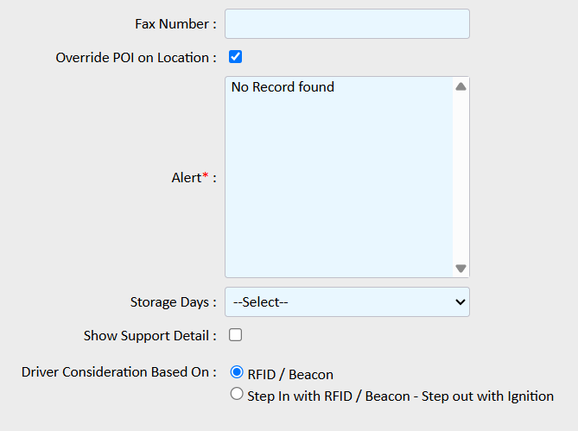578x431 pixels.
Task: Click the "No Record found" list entry
Action: point(283,87)
